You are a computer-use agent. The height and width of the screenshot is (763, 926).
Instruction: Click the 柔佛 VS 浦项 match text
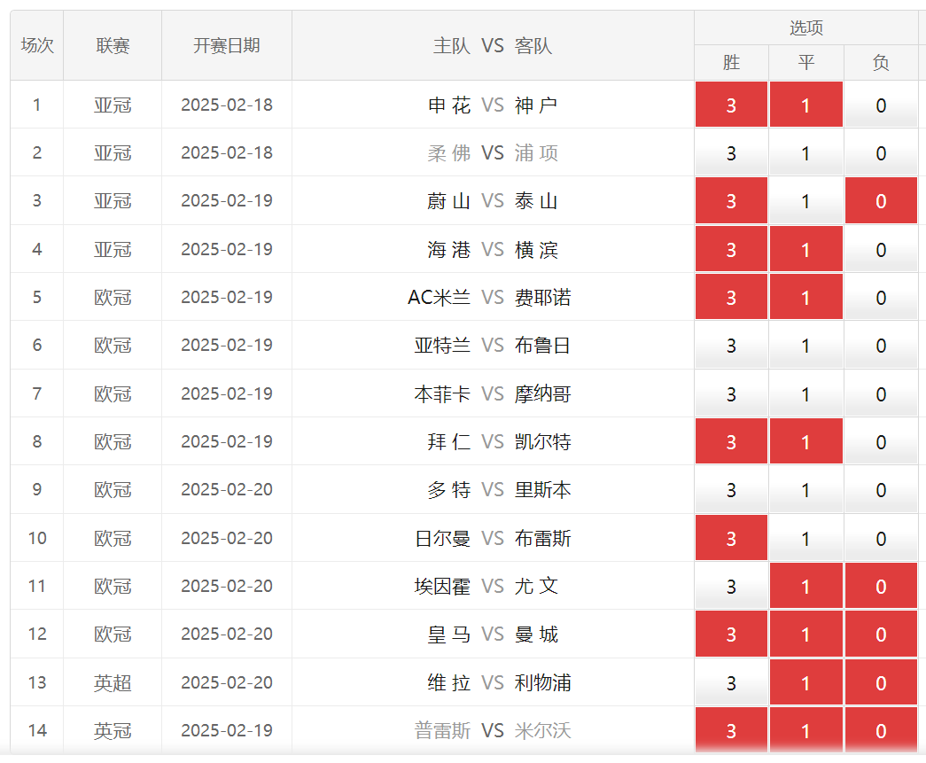point(493,153)
